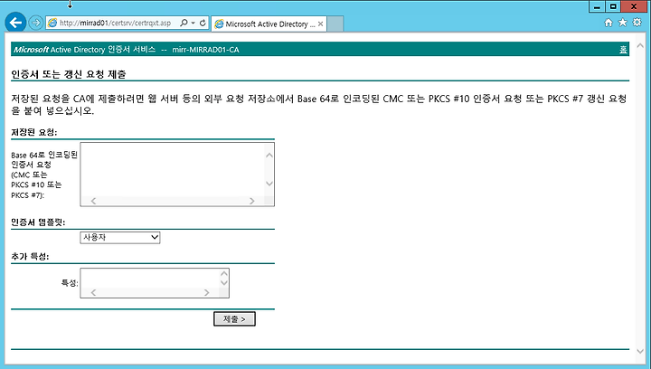Click the 저장된 요청: label
651x369 pixels.
pyautogui.click(x=34, y=132)
